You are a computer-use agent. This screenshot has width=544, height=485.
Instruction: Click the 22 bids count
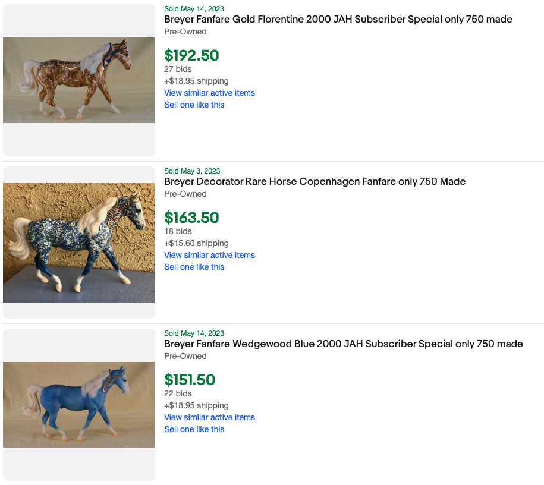[x=178, y=393]
